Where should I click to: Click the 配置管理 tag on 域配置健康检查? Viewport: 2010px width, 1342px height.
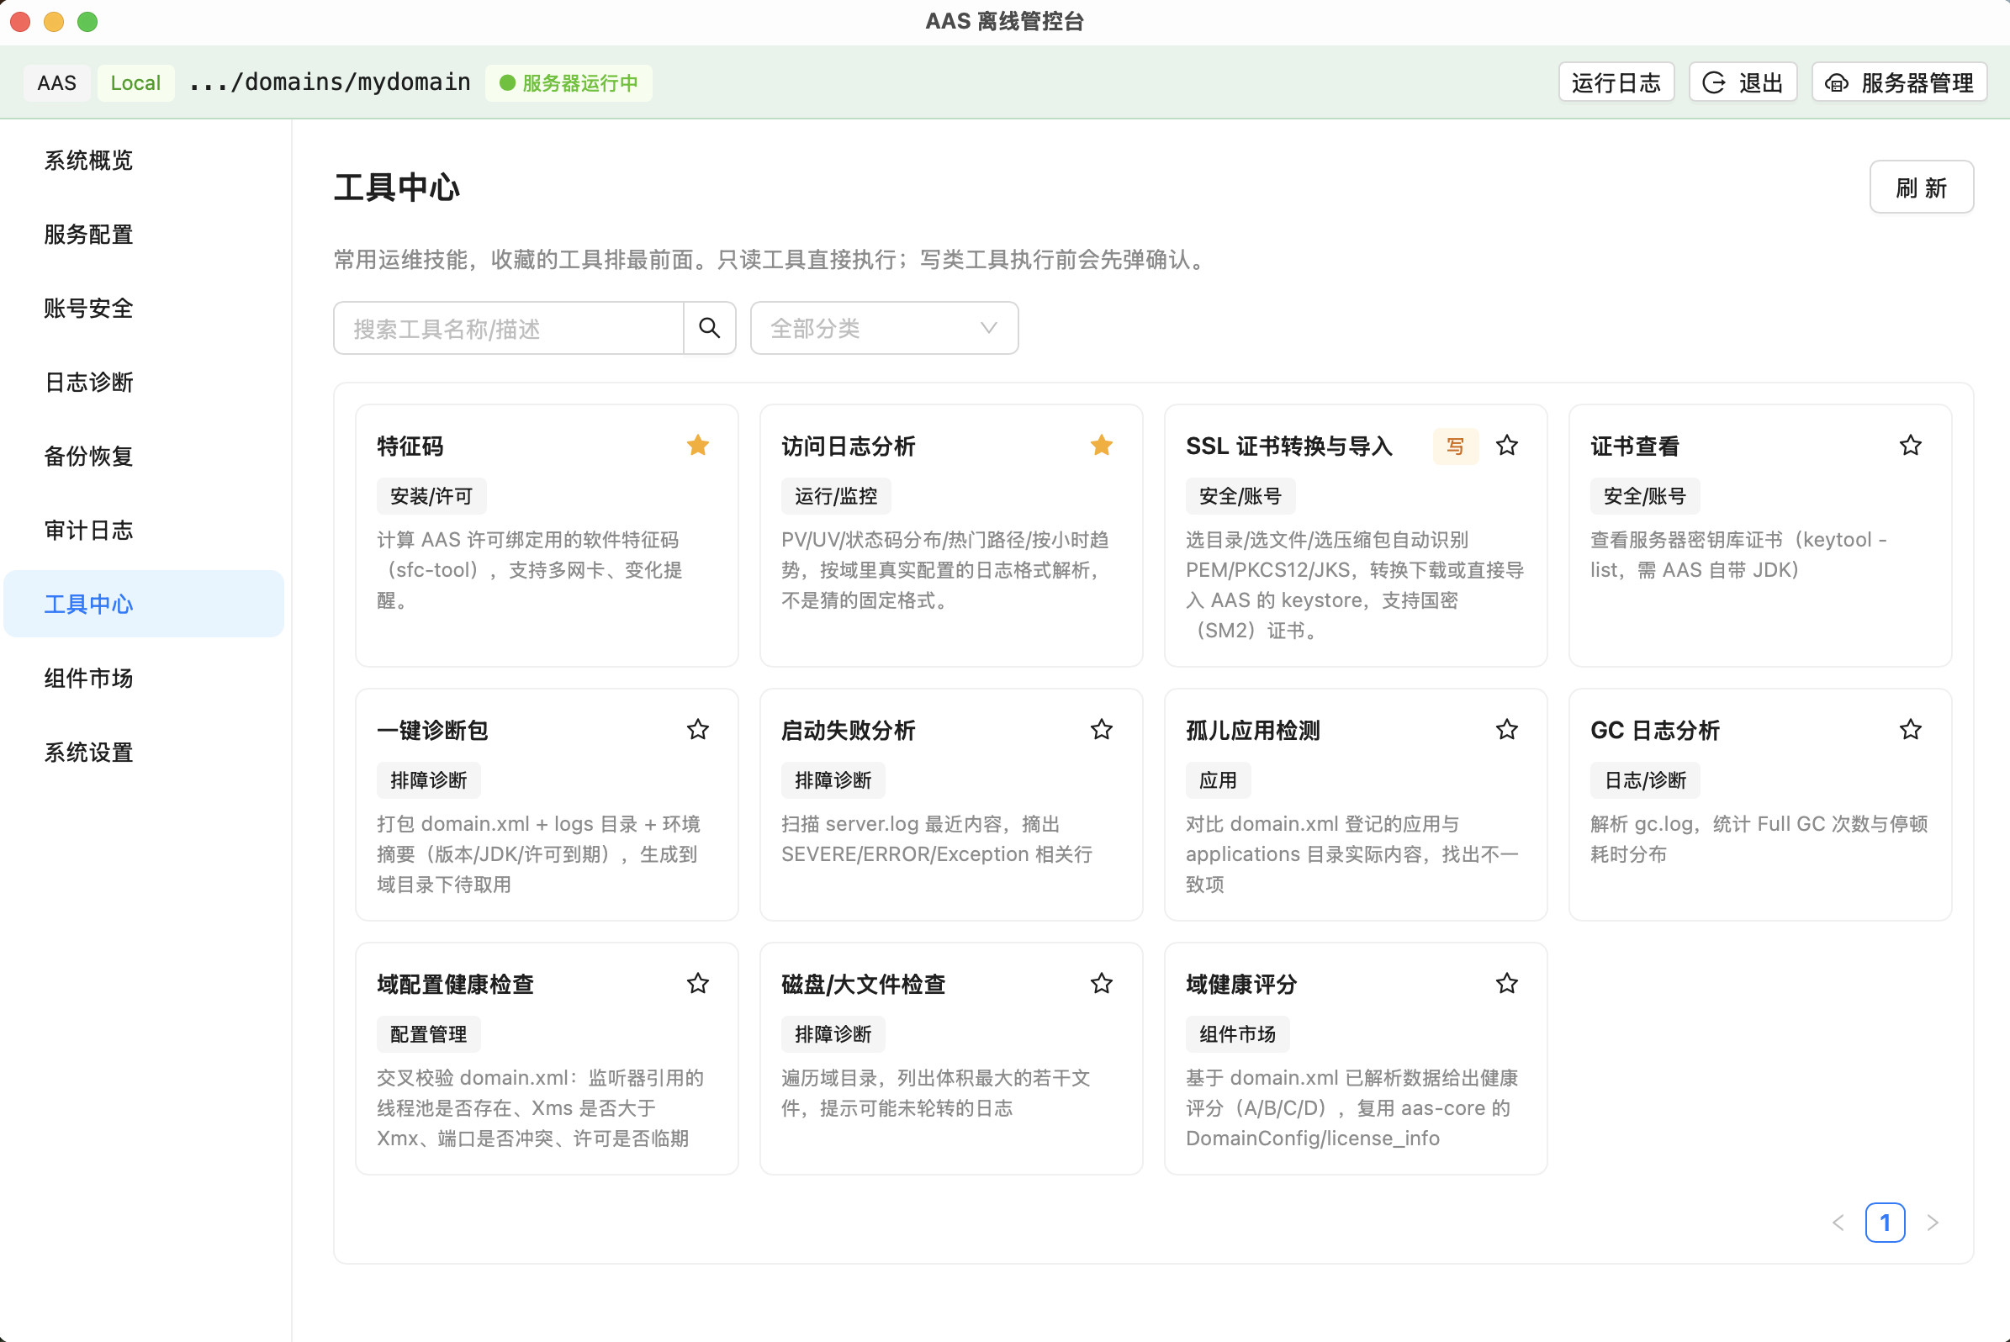pyautogui.click(x=429, y=1035)
